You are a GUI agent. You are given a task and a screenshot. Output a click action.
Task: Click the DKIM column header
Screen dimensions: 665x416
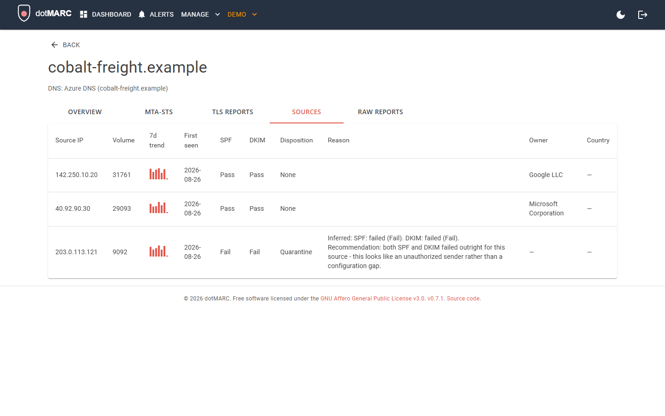point(257,141)
